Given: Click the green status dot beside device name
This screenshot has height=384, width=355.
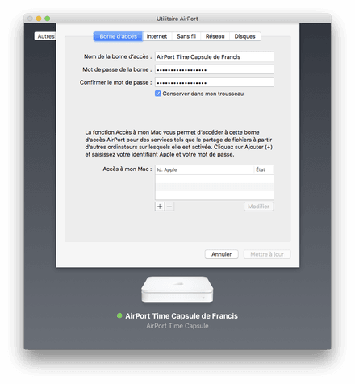Looking at the screenshot, I should [119, 315].
